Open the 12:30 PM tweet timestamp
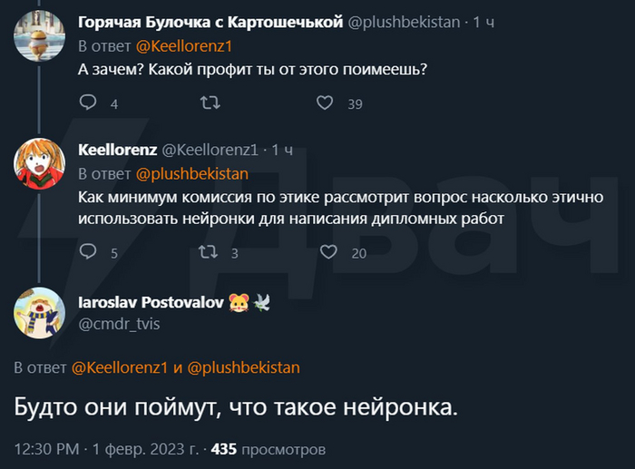 (45, 449)
